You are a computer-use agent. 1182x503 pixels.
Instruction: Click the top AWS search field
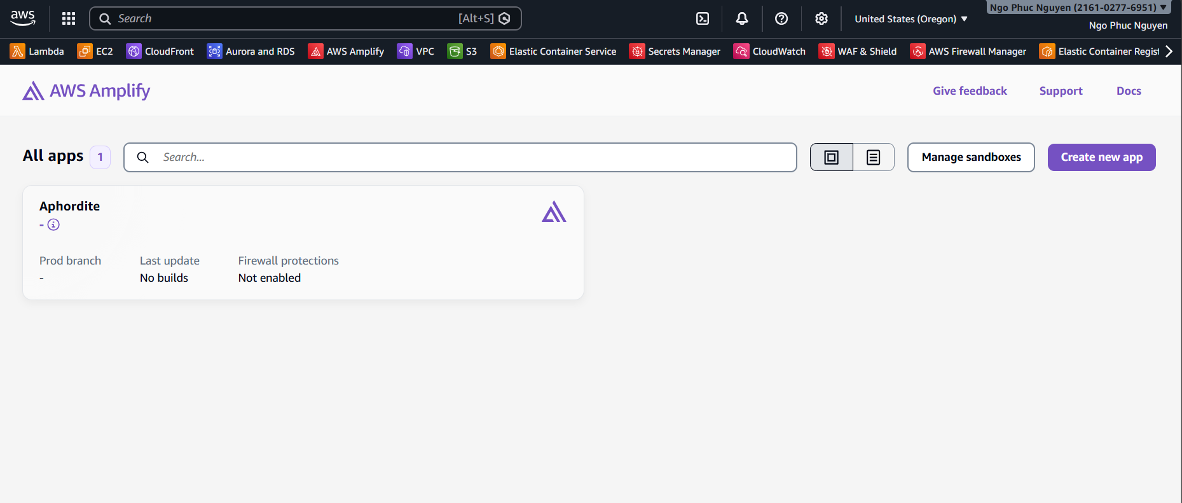[x=305, y=18]
